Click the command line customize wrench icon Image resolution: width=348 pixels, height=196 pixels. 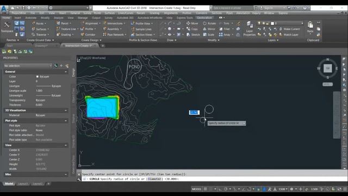point(79,179)
